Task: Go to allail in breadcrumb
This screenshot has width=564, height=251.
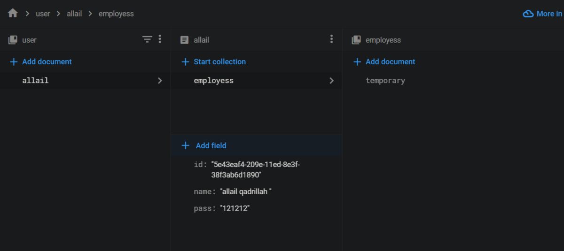Action: tap(74, 14)
